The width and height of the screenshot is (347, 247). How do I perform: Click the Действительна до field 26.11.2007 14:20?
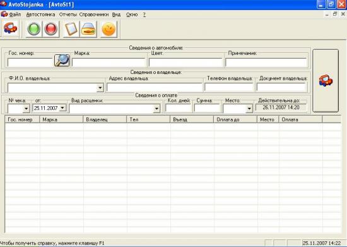tap(281, 107)
